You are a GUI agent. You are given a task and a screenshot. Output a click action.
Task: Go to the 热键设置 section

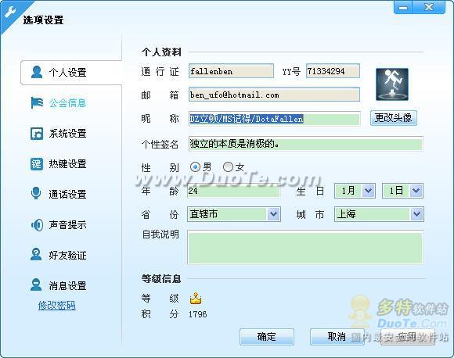click(x=68, y=164)
